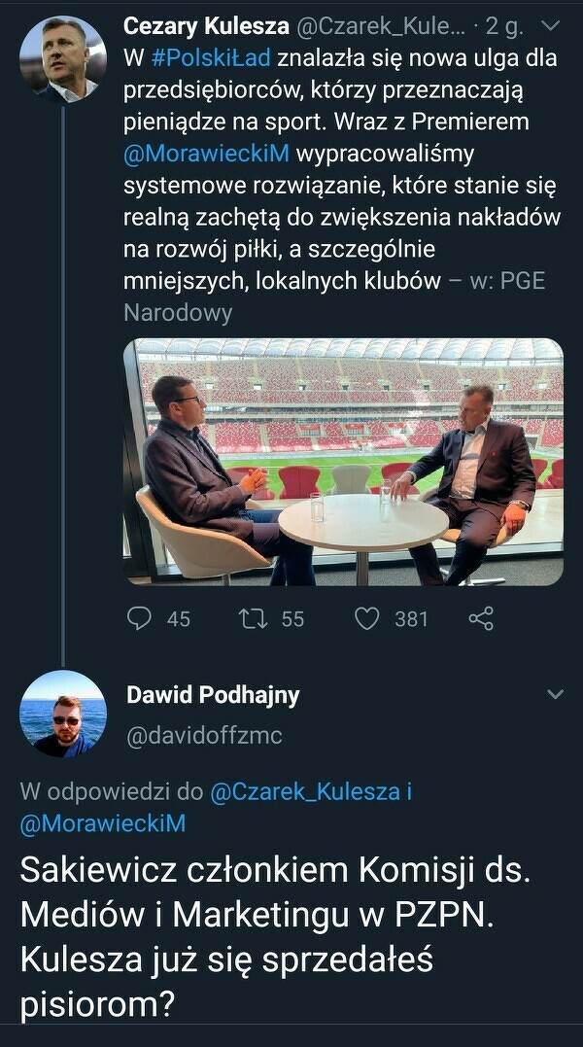Tap the share icon under tweet
583x1047 pixels.
pyautogui.click(x=481, y=618)
